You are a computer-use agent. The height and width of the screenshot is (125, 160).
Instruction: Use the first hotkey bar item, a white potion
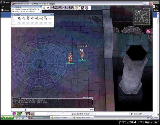44,8
